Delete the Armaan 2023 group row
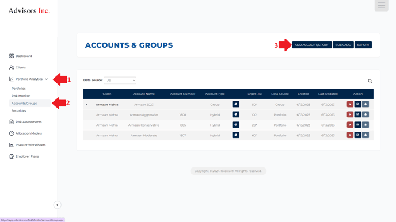 point(350,104)
